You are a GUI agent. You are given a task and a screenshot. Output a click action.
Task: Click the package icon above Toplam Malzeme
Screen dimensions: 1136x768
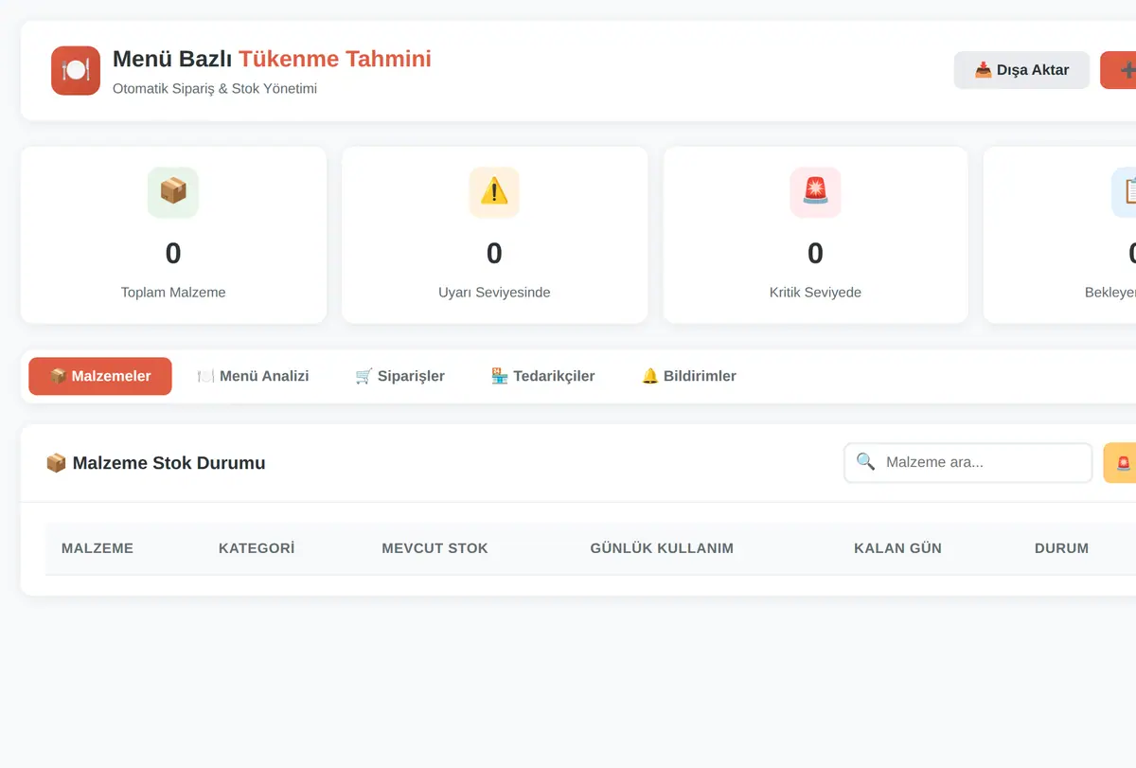[173, 192]
